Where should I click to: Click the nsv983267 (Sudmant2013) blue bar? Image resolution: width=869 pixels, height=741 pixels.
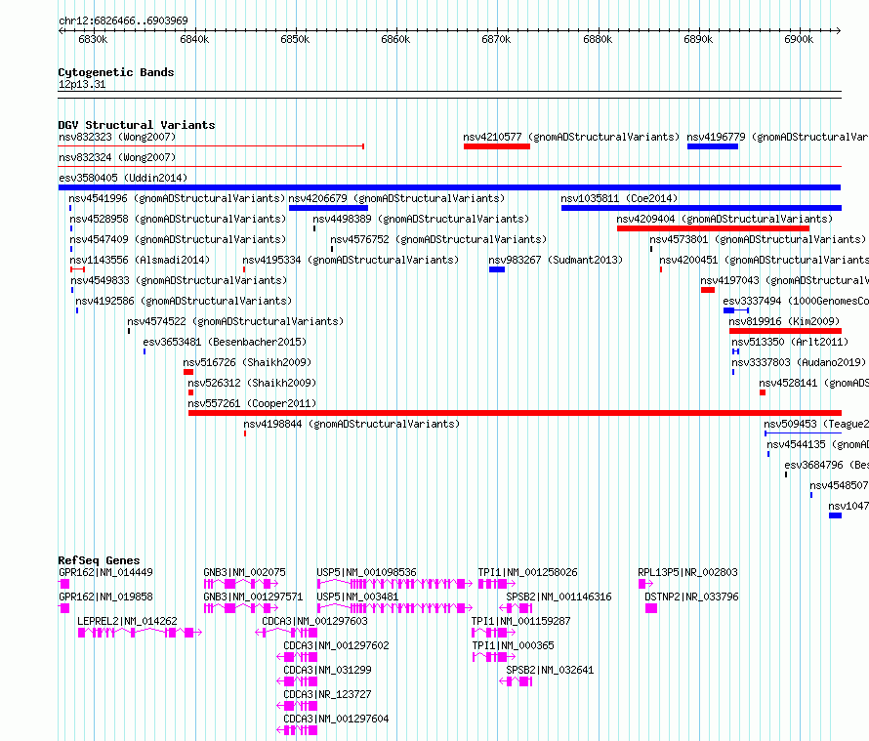[x=497, y=269]
